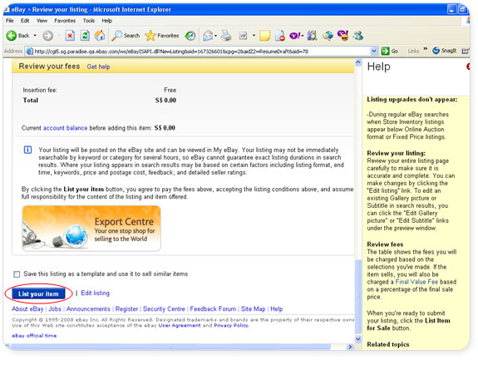Tick Save this listing as a template checkbox

[17, 274]
